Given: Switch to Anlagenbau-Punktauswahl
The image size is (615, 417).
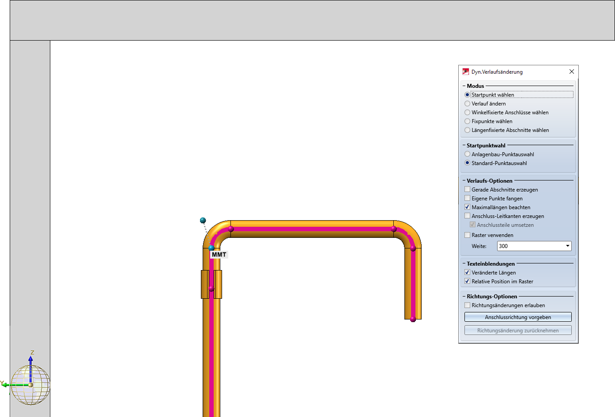Looking at the screenshot, I should [x=467, y=154].
